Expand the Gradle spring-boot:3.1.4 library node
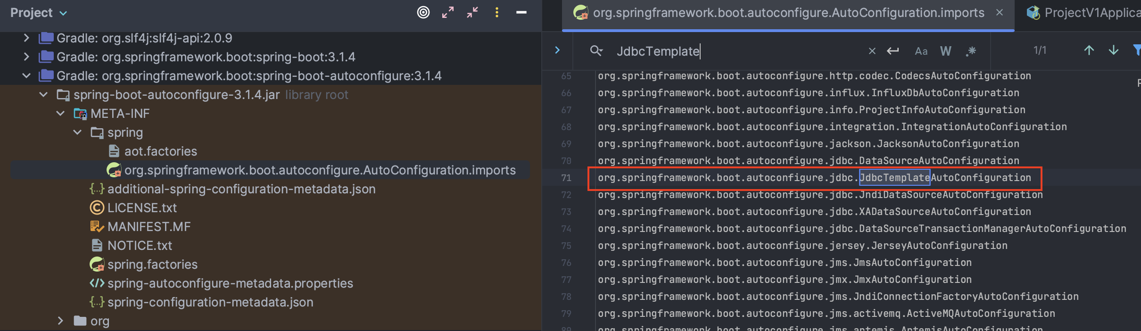This screenshot has width=1141, height=331. [26, 57]
